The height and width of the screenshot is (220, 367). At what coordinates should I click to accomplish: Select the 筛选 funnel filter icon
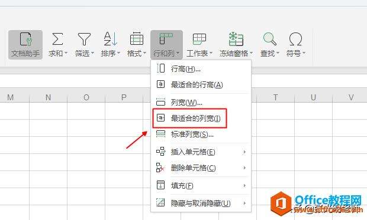[84, 39]
